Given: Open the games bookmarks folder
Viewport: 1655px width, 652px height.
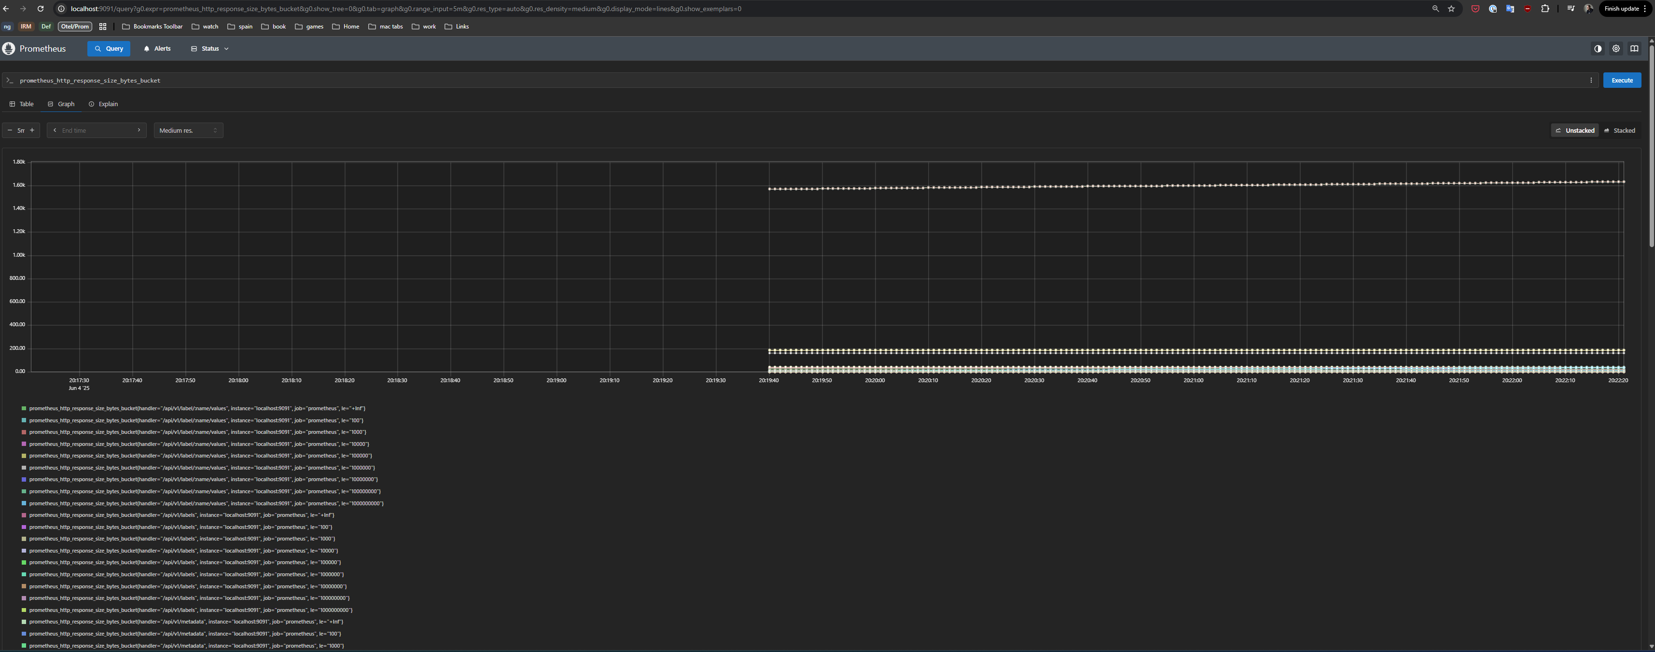Looking at the screenshot, I should tap(309, 27).
